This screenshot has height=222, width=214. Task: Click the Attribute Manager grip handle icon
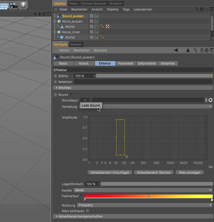tap(55, 50)
